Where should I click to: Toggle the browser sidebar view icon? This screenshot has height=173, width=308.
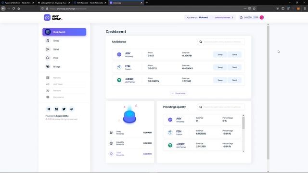tap(283, 9)
